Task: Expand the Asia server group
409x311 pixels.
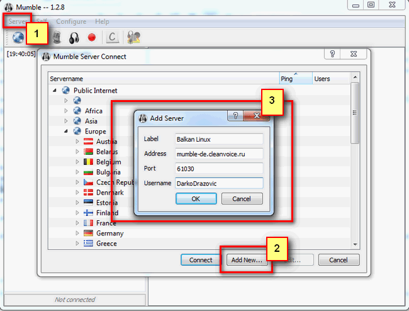Action: tap(65, 121)
